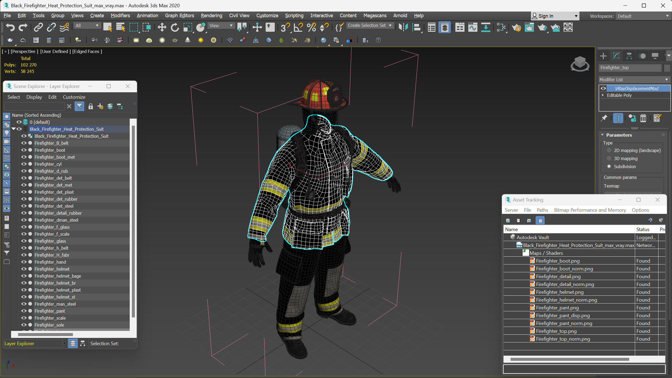Click the [Edged Faces] viewport label

coord(87,51)
